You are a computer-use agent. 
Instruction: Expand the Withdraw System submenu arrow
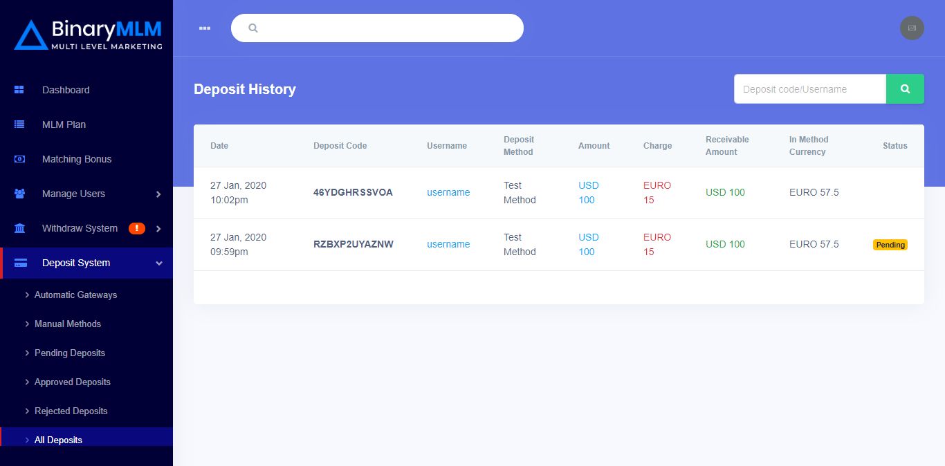pos(158,229)
